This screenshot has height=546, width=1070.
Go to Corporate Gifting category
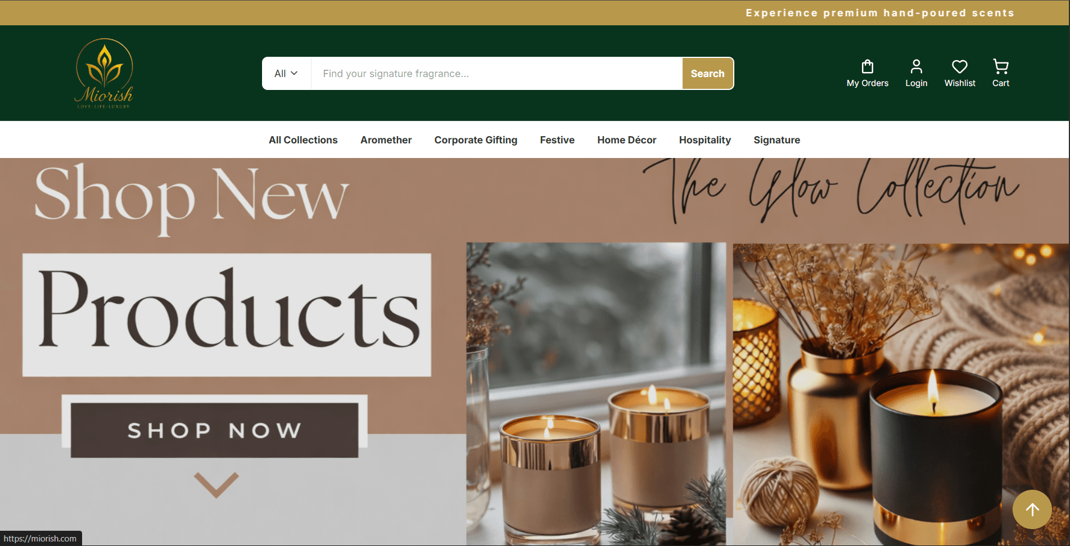click(476, 140)
